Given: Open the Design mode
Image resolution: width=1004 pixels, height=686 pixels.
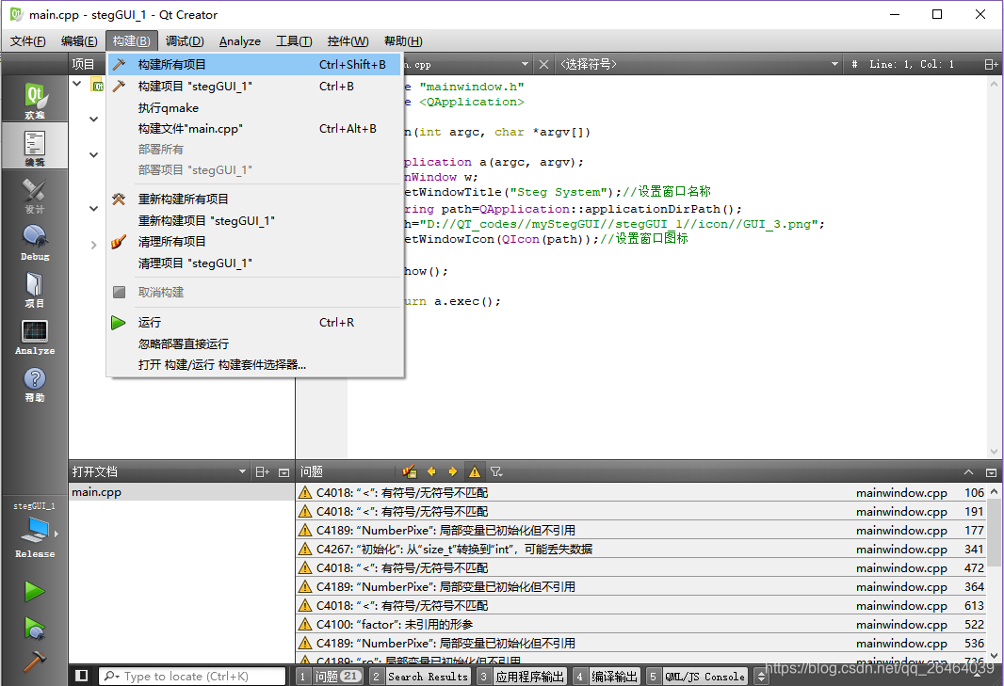Looking at the screenshot, I should pos(35,194).
